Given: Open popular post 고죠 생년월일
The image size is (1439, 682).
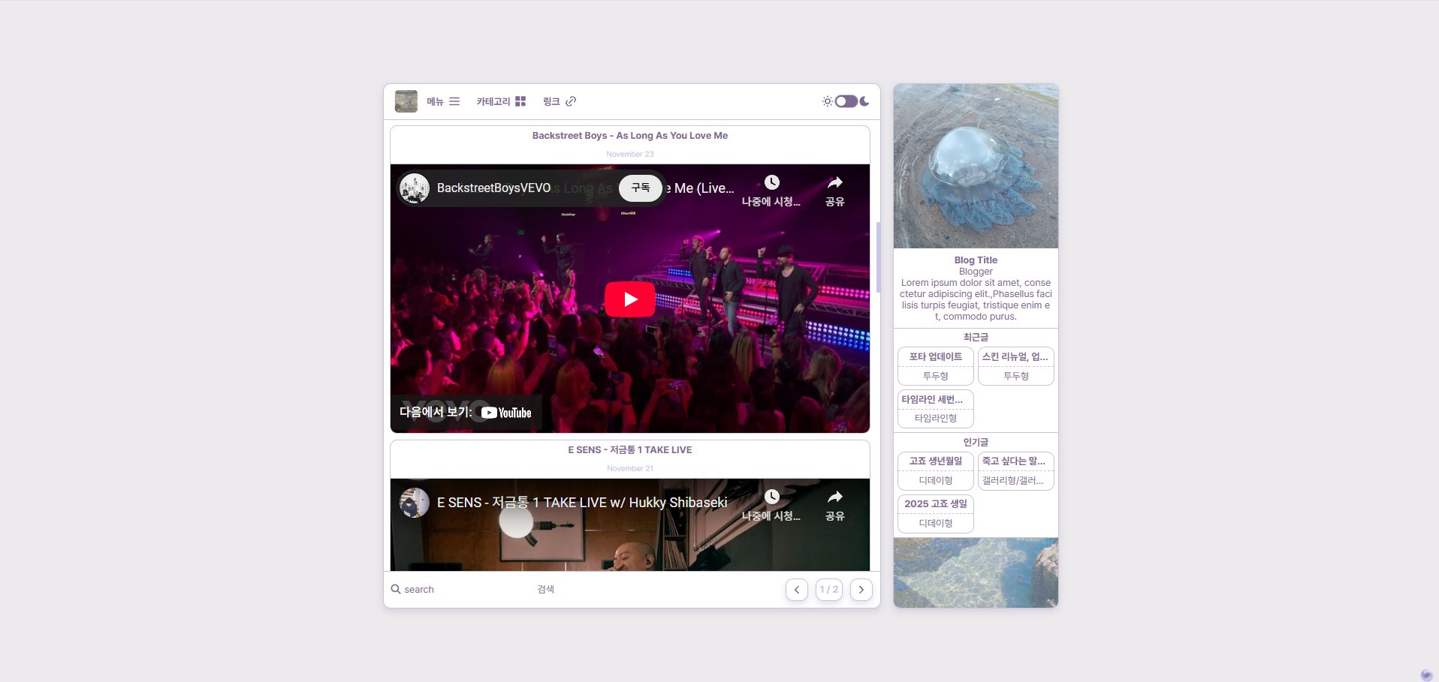Looking at the screenshot, I should (936, 461).
